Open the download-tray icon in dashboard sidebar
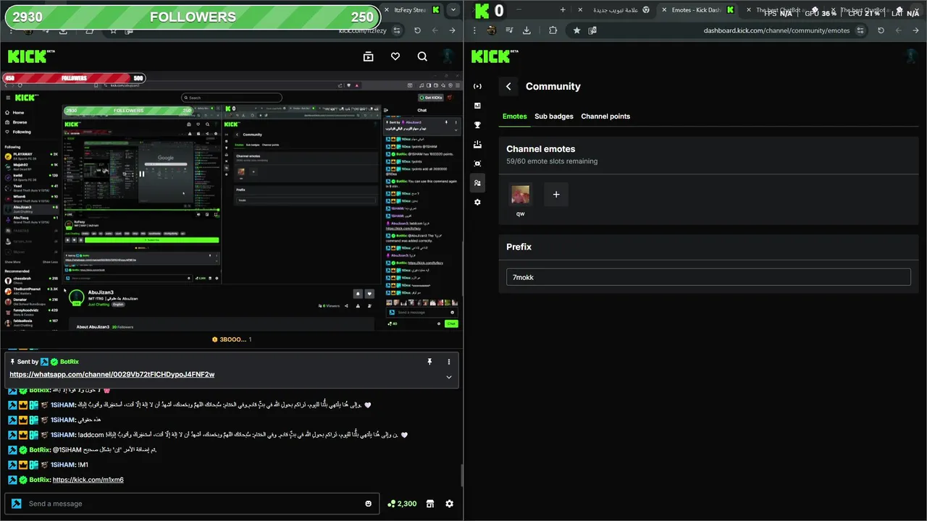The image size is (927, 521). pyautogui.click(x=477, y=145)
